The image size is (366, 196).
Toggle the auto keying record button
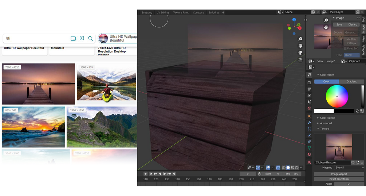click(145, 174)
